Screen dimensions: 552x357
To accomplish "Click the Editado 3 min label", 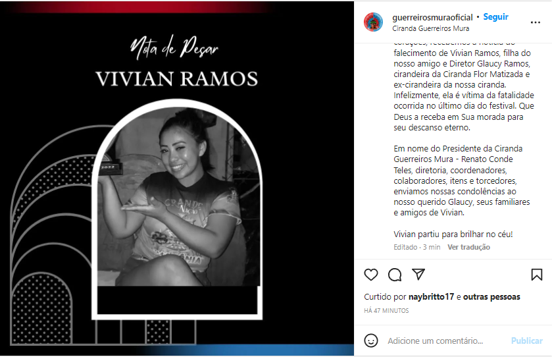I will point(417,247).
